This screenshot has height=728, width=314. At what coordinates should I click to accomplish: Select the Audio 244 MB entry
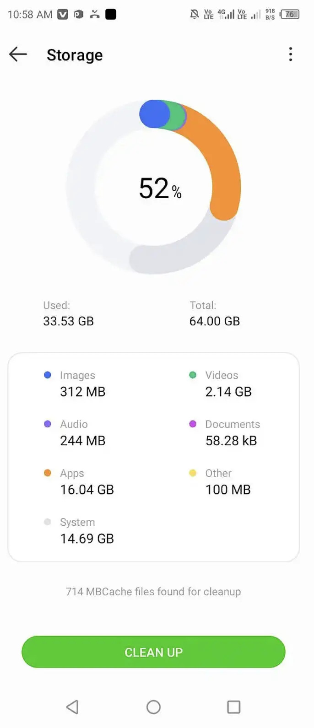coord(78,432)
